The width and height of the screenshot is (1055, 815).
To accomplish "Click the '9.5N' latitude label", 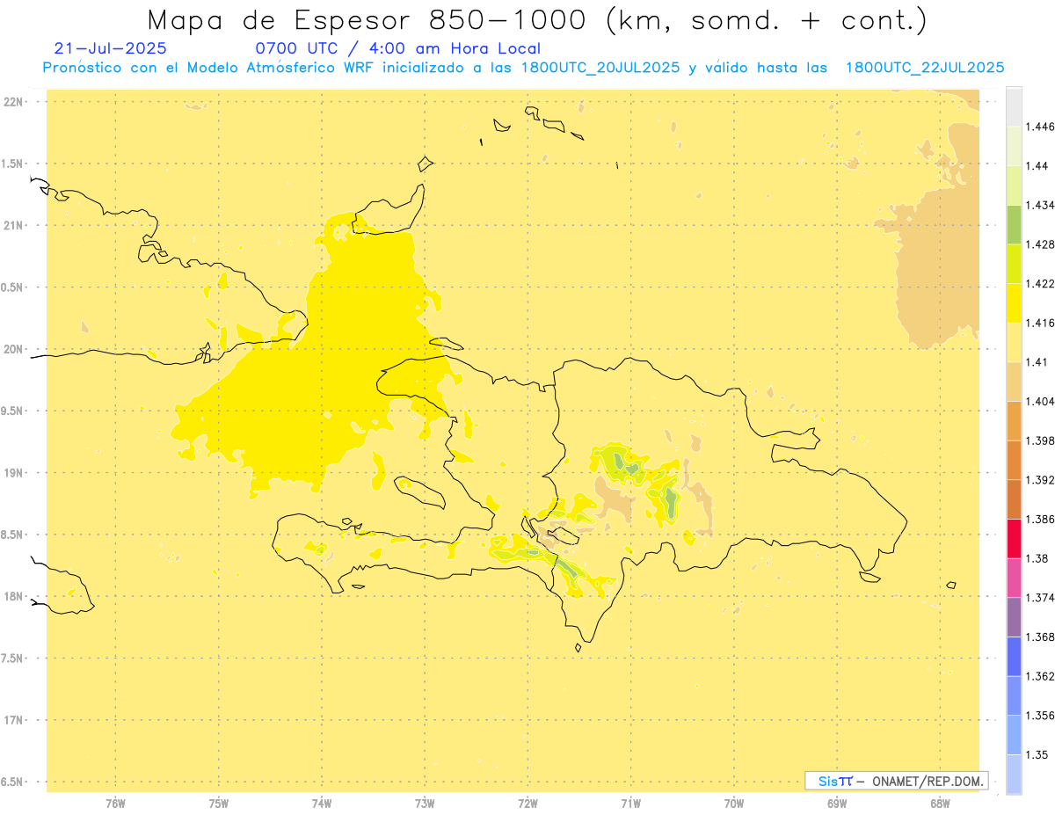I will 13,411.
